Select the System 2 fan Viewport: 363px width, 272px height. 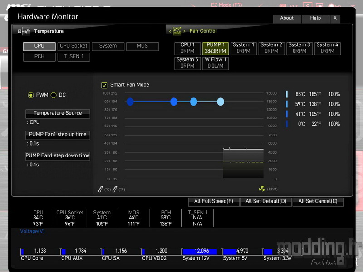[271, 48]
